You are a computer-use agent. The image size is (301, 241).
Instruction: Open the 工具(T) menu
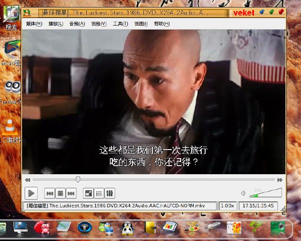(x=120, y=24)
